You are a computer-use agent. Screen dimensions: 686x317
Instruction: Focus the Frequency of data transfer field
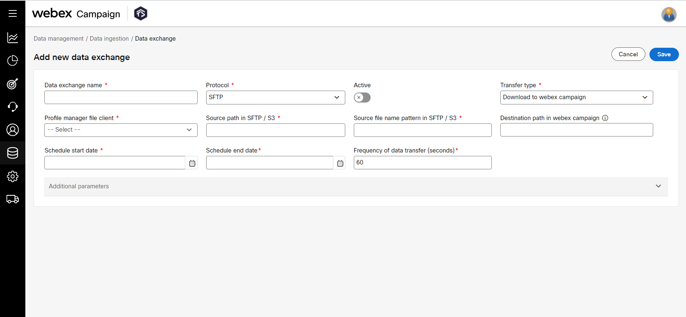pos(422,163)
